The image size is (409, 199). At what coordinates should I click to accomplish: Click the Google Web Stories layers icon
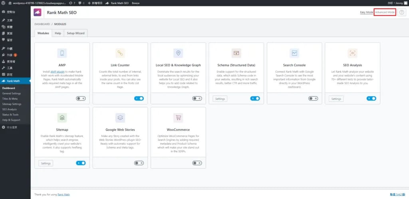point(120,118)
